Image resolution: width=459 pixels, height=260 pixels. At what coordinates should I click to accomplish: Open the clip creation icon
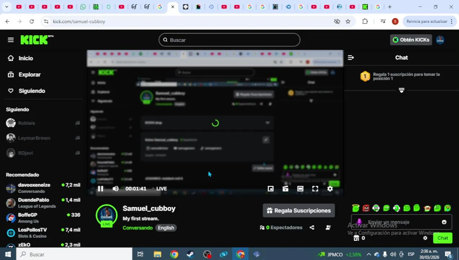pyautogui.click(x=285, y=188)
